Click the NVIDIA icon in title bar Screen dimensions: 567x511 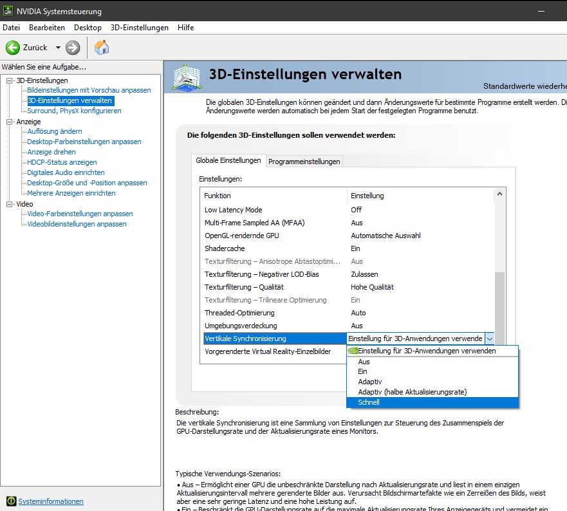point(8,11)
